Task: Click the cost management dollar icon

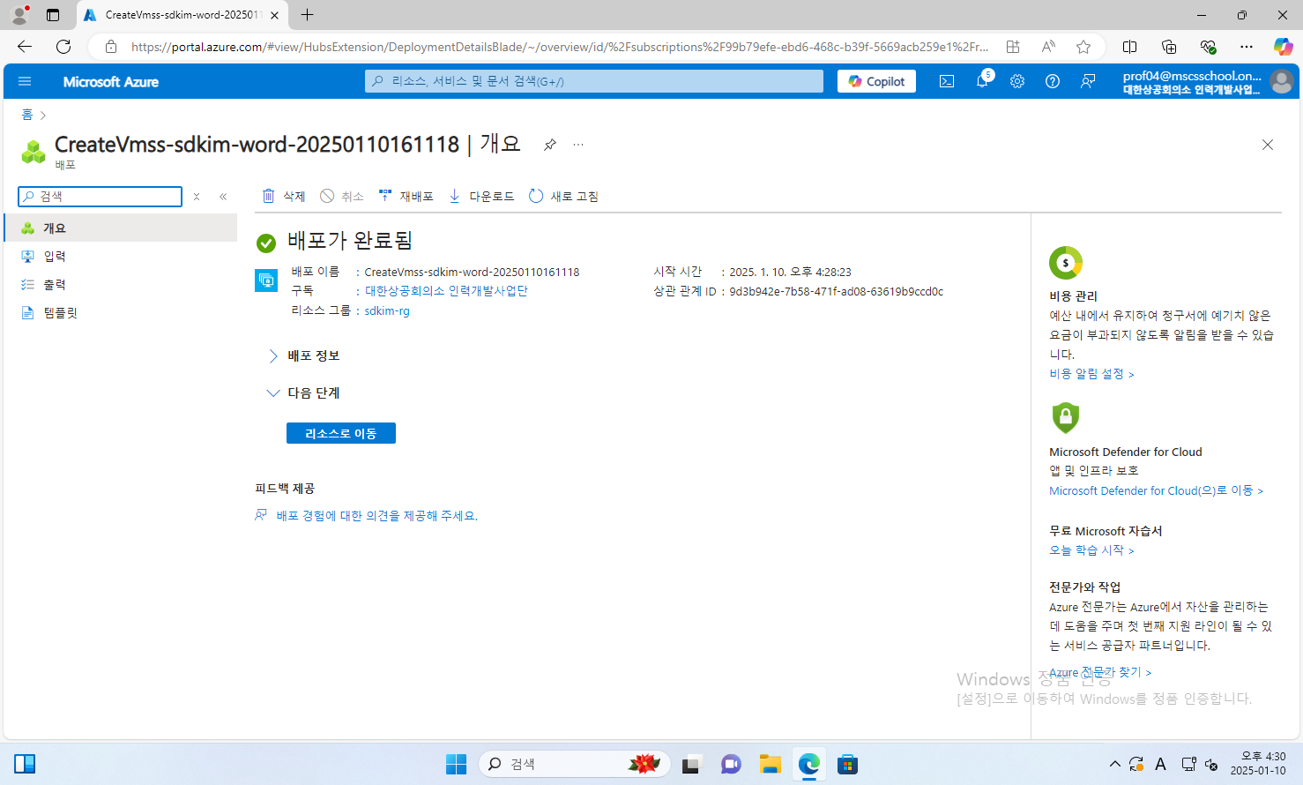Action: point(1066,263)
